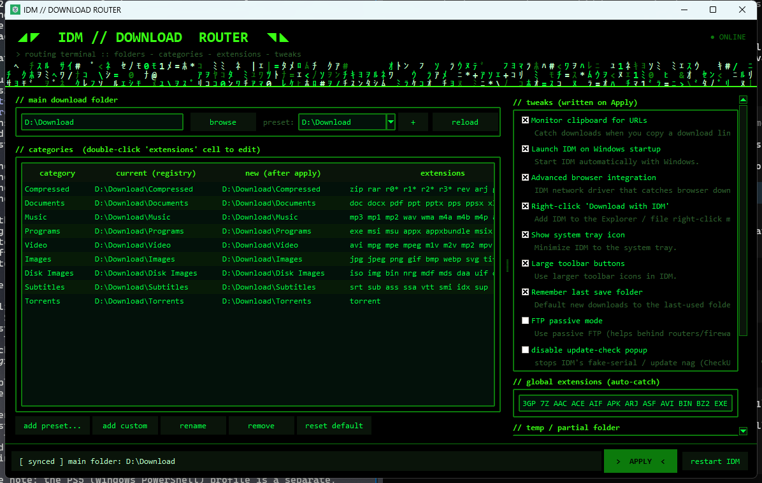
Task: Click the tweaks panel scrollbar thumb
Action: click(743, 220)
